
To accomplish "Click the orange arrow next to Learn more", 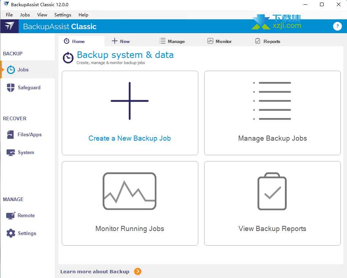I will point(138,271).
